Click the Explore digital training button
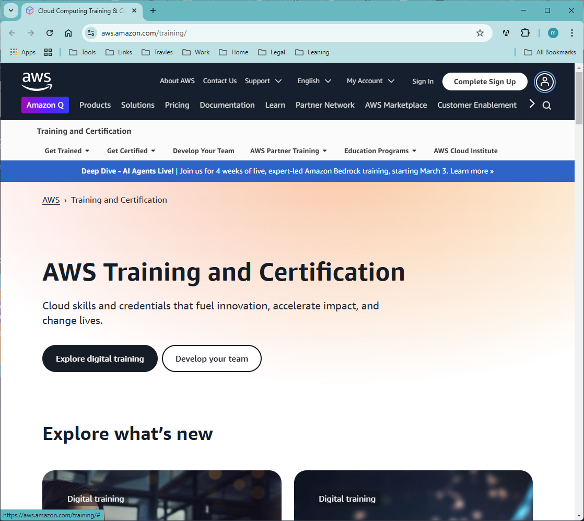The height and width of the screenshot is (521, 584). tap(100, 358)
